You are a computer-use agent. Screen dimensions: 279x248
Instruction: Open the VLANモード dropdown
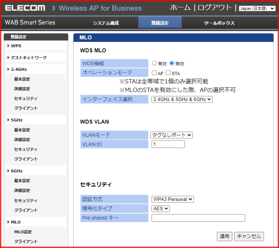[171, 135]
